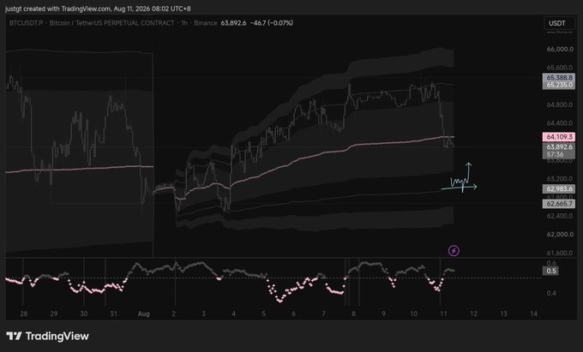Click the 62,983.6 price tag

click(559, 189)
